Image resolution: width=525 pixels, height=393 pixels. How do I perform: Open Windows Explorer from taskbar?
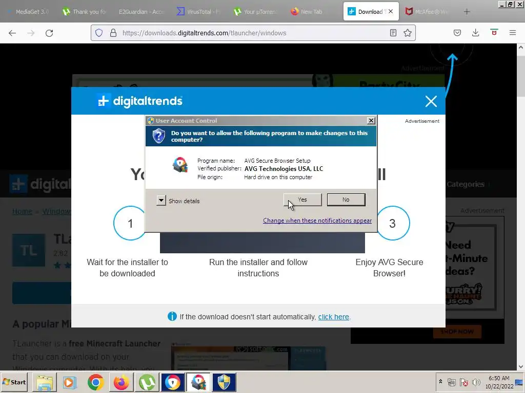(x=45, y=382)
